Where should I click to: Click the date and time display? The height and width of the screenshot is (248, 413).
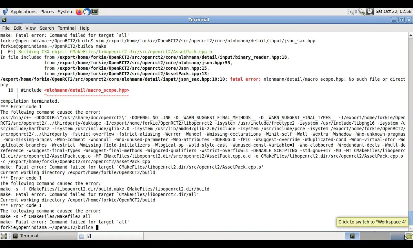click(393, 12)
